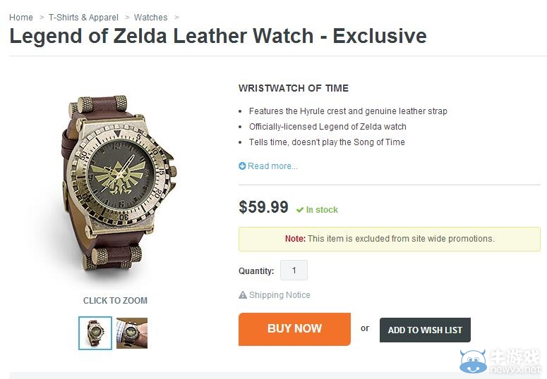Click the $59.99 price text

coord(263,207)
